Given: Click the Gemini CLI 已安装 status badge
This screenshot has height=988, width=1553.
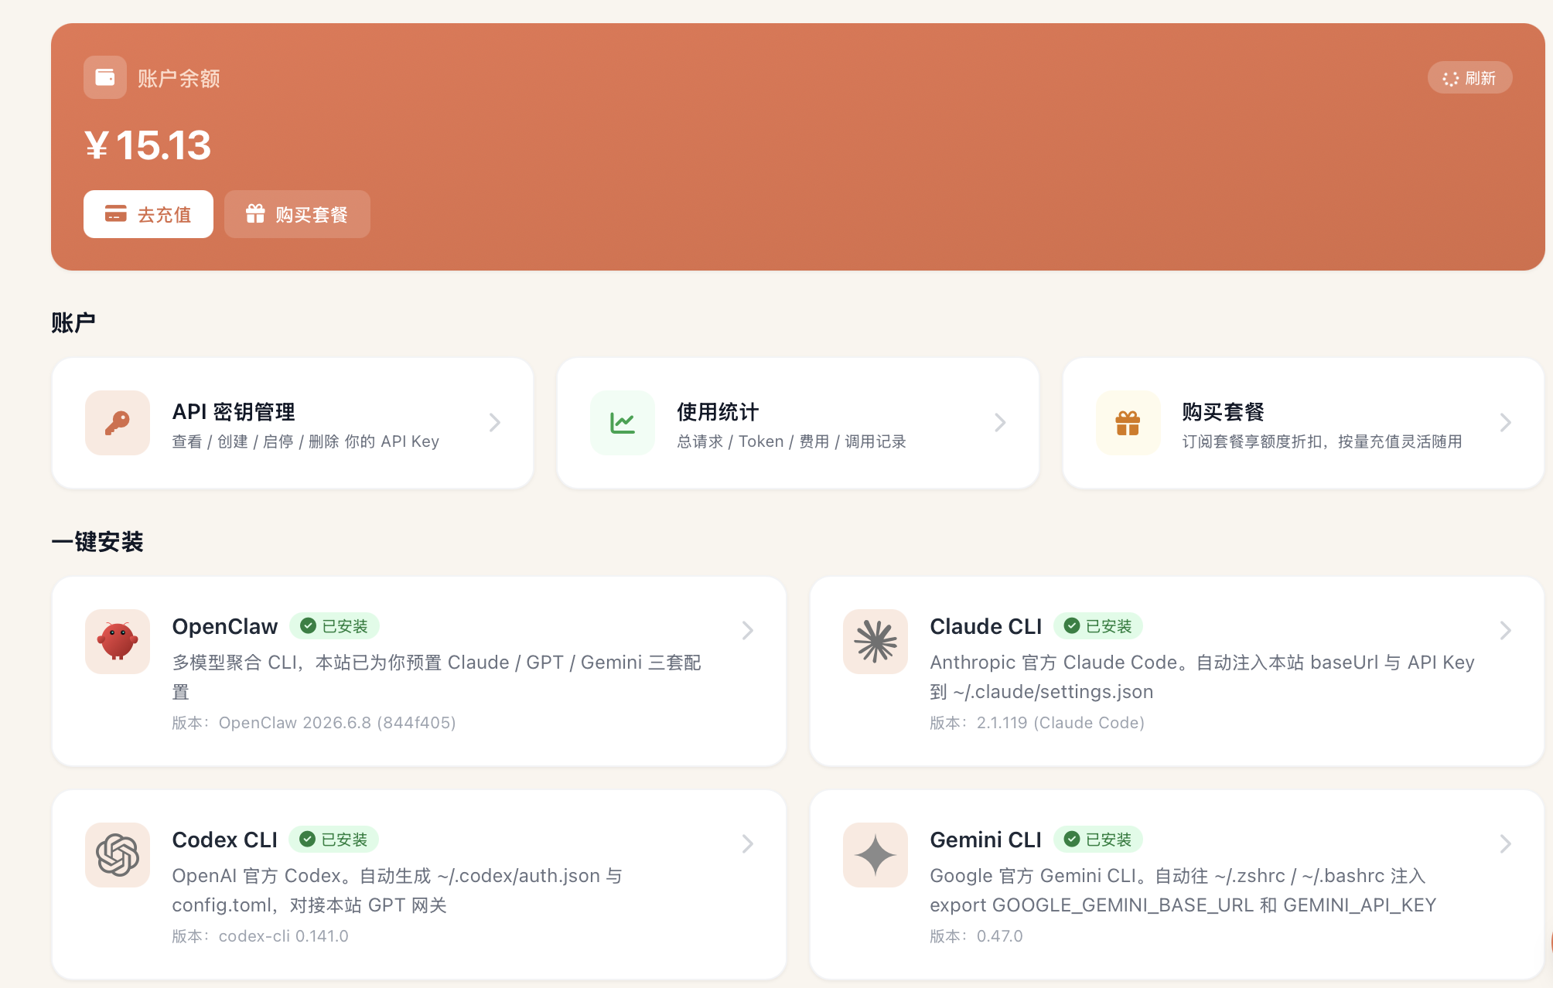Looking at the screenshot, I should pos(1098,840).
